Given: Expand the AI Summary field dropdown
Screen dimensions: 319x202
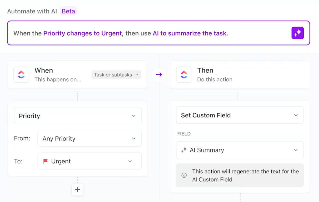Looking at the screenshot, I should [x=240, y=150].
